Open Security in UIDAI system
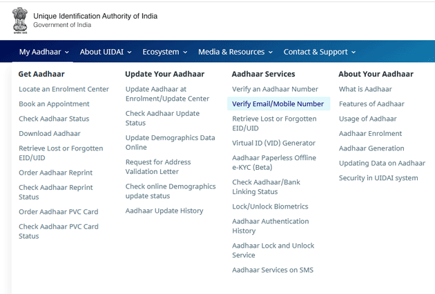Screen dimensions: 435x294 pos(378,178)
